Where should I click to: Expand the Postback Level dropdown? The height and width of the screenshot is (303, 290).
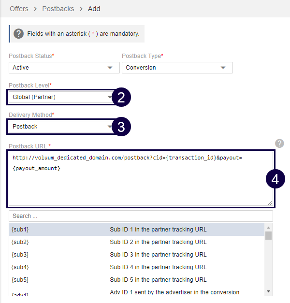click(x=60, y=97)
